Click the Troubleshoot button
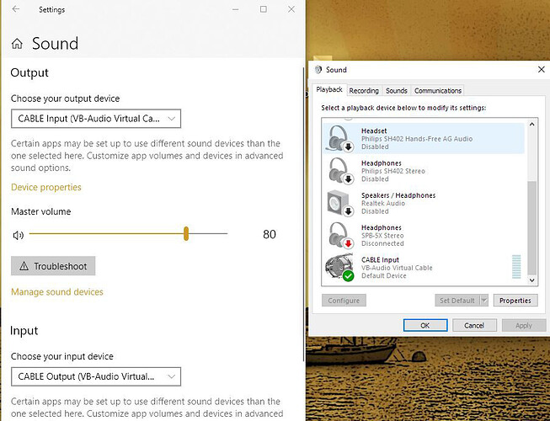 point(53,266)
